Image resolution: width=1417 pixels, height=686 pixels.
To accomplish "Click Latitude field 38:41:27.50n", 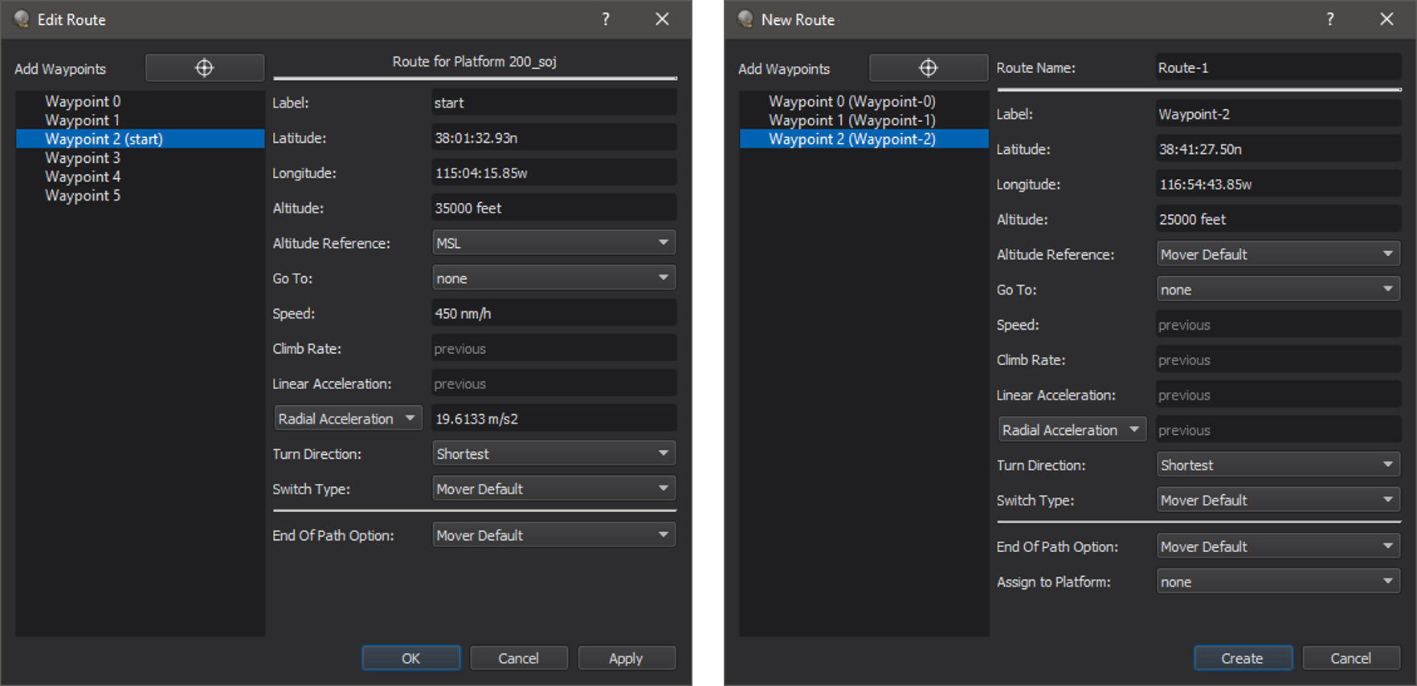I will tap(1278, 149).
